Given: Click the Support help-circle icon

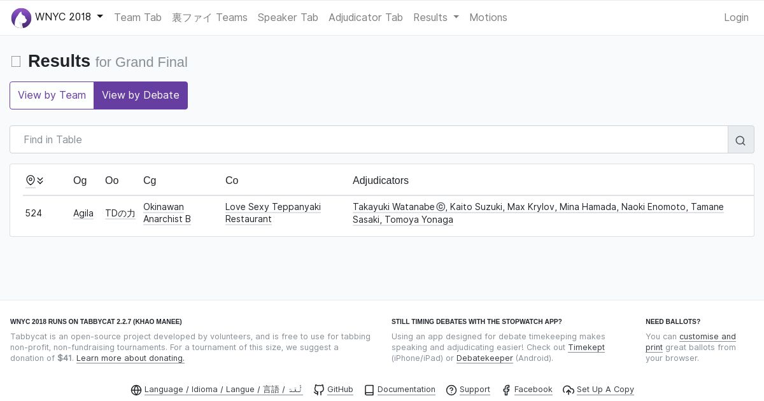Looking at the screenshot, I should coord(451,390).
